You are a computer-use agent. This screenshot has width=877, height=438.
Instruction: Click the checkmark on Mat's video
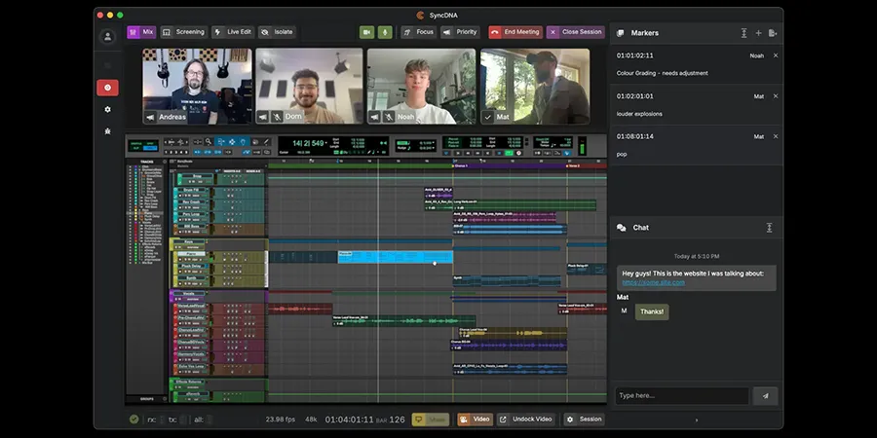488,117
